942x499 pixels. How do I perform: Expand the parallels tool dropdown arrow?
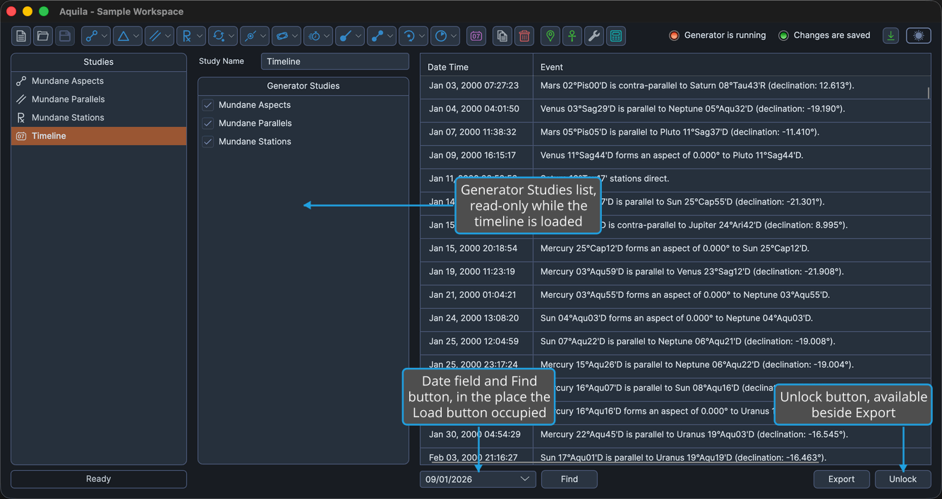point(168,36)
